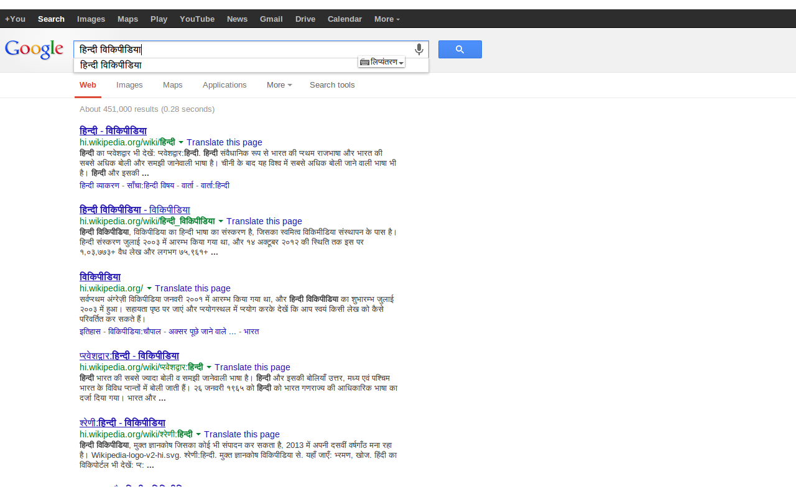
Task: Open Play in the top bar
Action: point(159,19)
